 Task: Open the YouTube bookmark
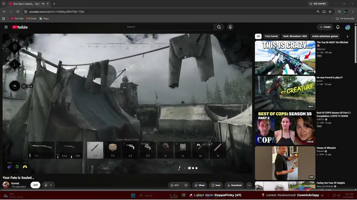[17, 19]
